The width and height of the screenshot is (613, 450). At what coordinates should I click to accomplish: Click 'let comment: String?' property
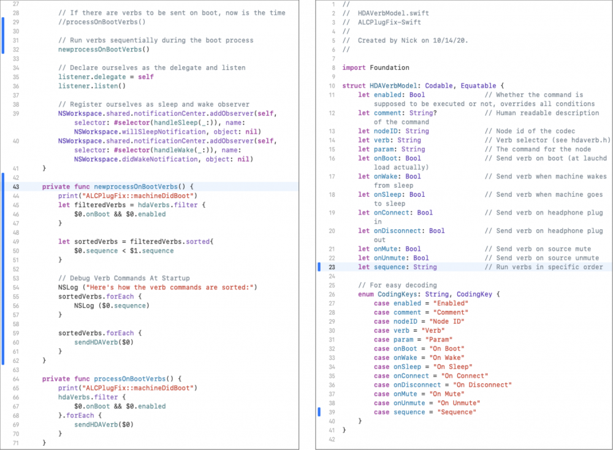397,113
